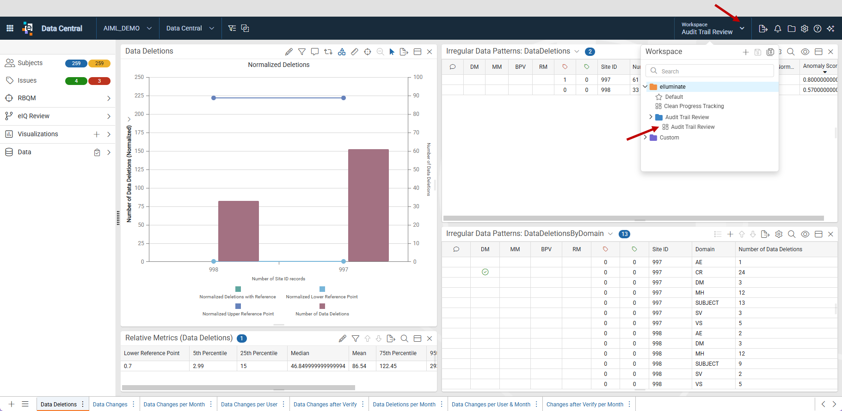The height and width of the screenshot is (411, 842).
Task: Switch to Data Changes per Month tab
Action: (x=174, y=405)
